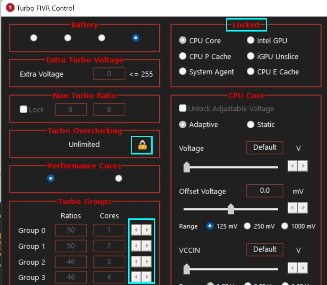Select the third Battery radio option
The width and height of the screenshot is (327, 285).
102,38
